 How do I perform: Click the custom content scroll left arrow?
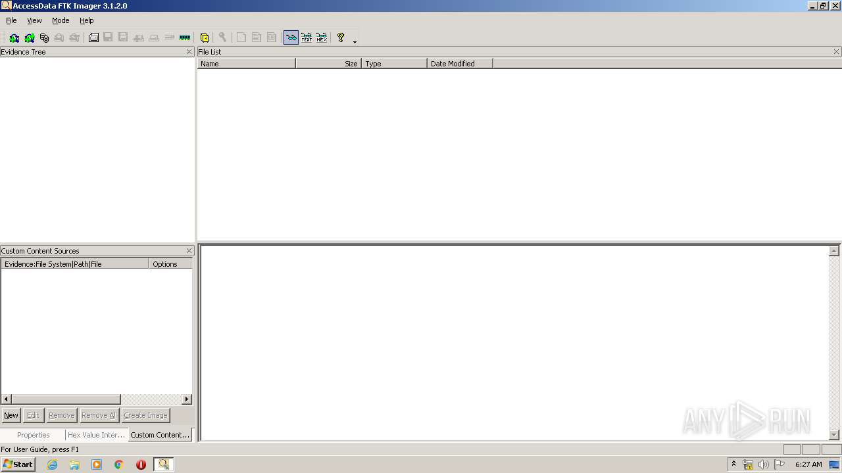coord(7,399)
